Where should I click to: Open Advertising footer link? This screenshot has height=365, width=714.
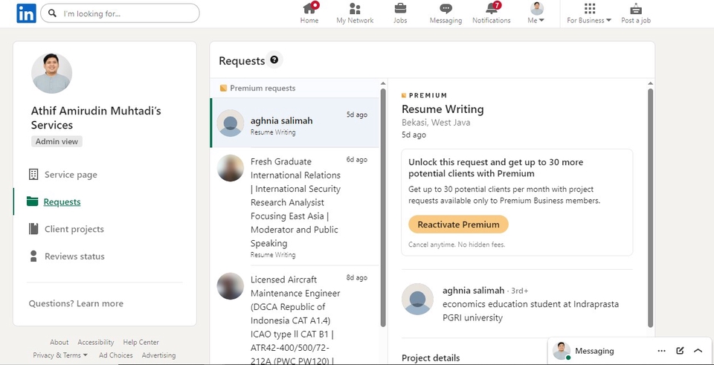pos(158,355)
